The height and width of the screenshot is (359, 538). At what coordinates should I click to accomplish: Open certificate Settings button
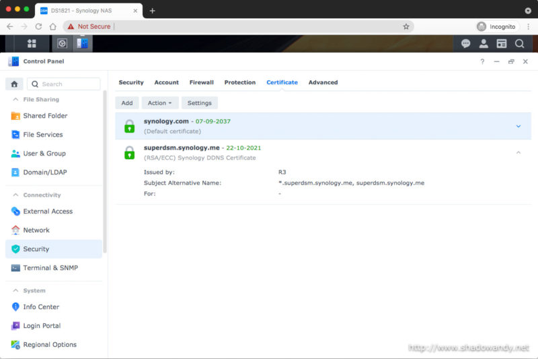click(199, 103)
